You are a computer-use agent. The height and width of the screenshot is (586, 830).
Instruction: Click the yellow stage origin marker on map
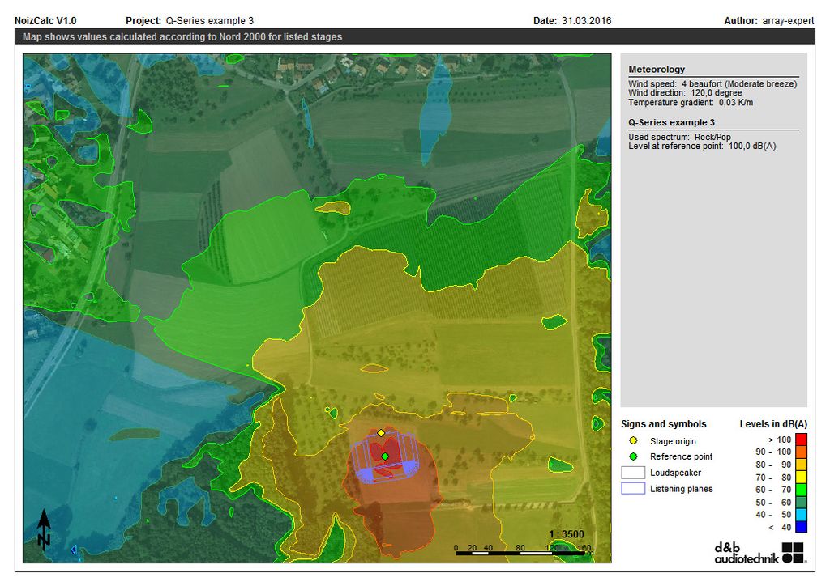(x=381, y=433)
